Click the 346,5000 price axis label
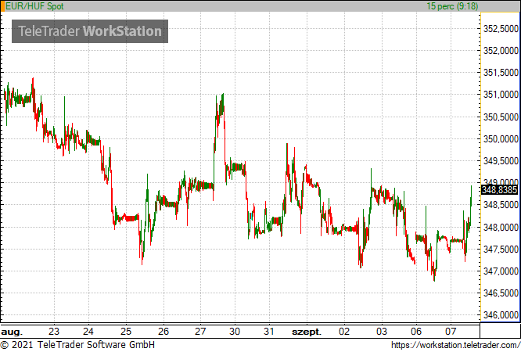521x352 pixels. [501, 293]
